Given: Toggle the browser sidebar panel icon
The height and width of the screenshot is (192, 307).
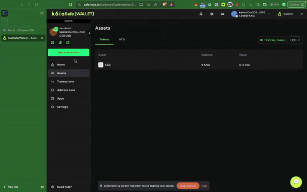Looking at the screenshot, I should tap(5, 13).
